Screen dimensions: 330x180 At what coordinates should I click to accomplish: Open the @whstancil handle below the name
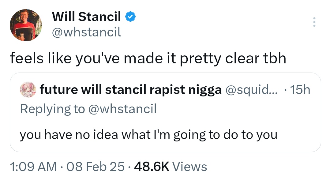click(x=87, y=32)
